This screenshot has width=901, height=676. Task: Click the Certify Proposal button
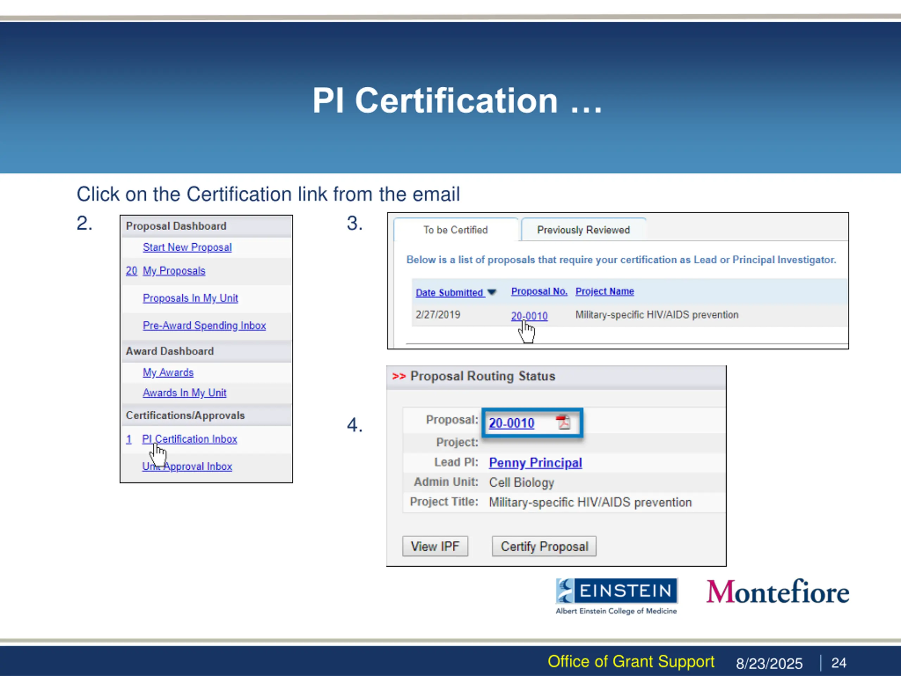[x=544, y=546]
